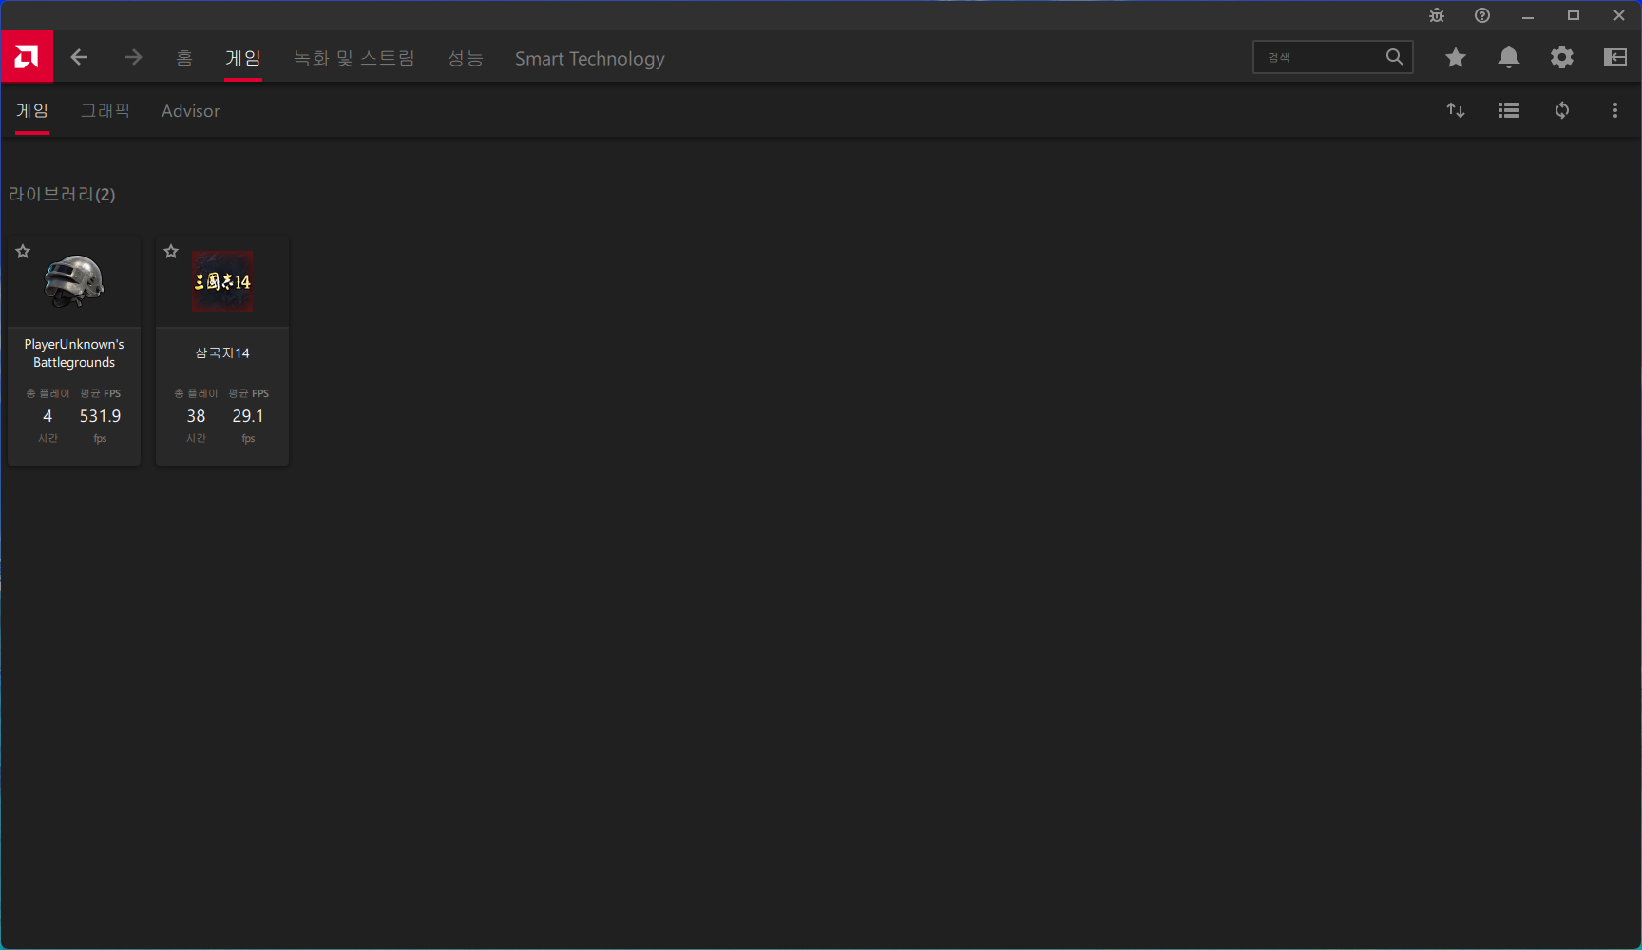This screenshot has width=1642, height=950.
Task: Click the sort arrows icon
Action: pos(1456,110)
